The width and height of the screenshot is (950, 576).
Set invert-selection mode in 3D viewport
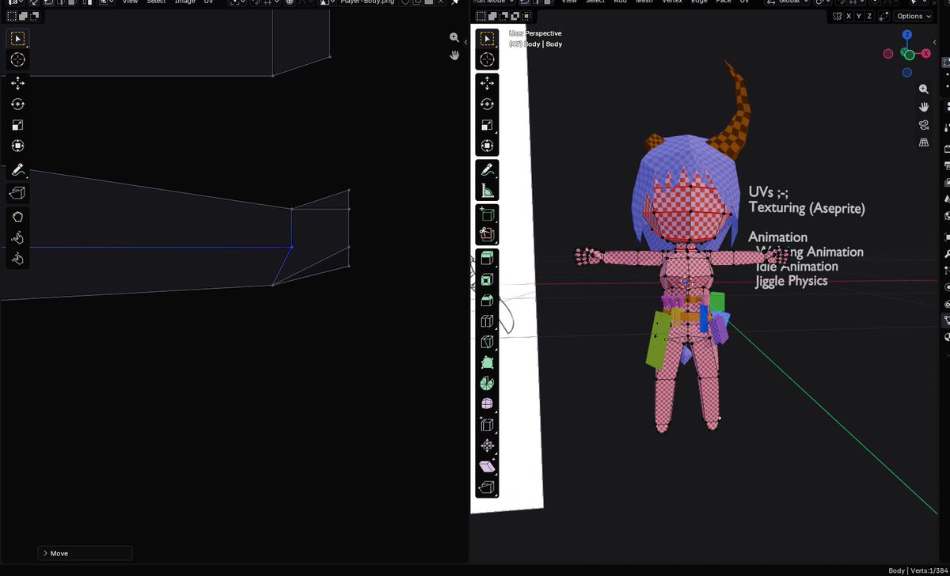coord(515,16)
